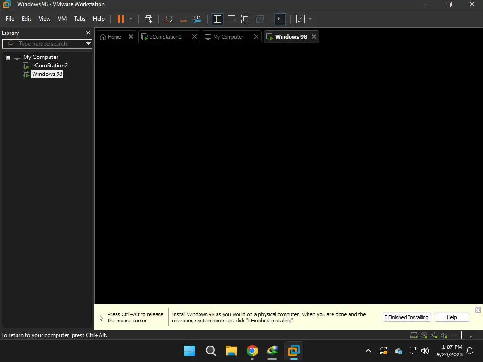Click the stretch guest display icon
The image size is (483, 362).
[x=300, y=19]
